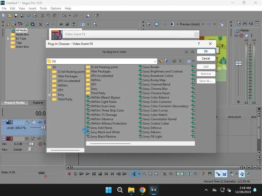The height and width of the screenshot is (196, 262).
Task: Open Project Media views dropdown arrow
Action: (x=88, y=24)
